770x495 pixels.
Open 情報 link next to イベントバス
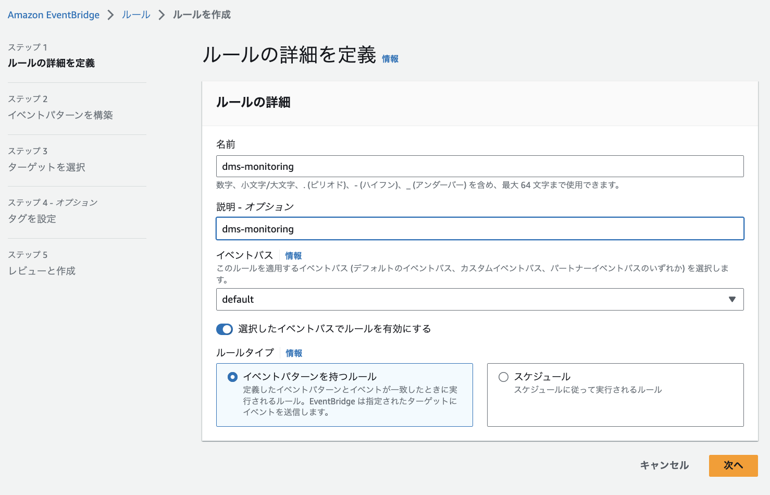click(x=293, y=256)
